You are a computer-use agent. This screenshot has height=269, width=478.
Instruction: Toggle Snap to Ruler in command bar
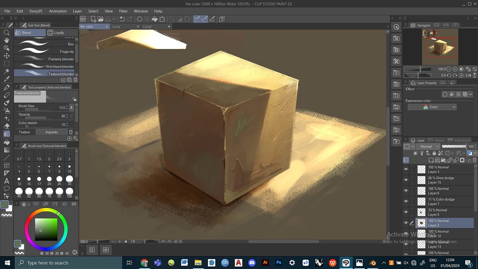coord(197,19)
